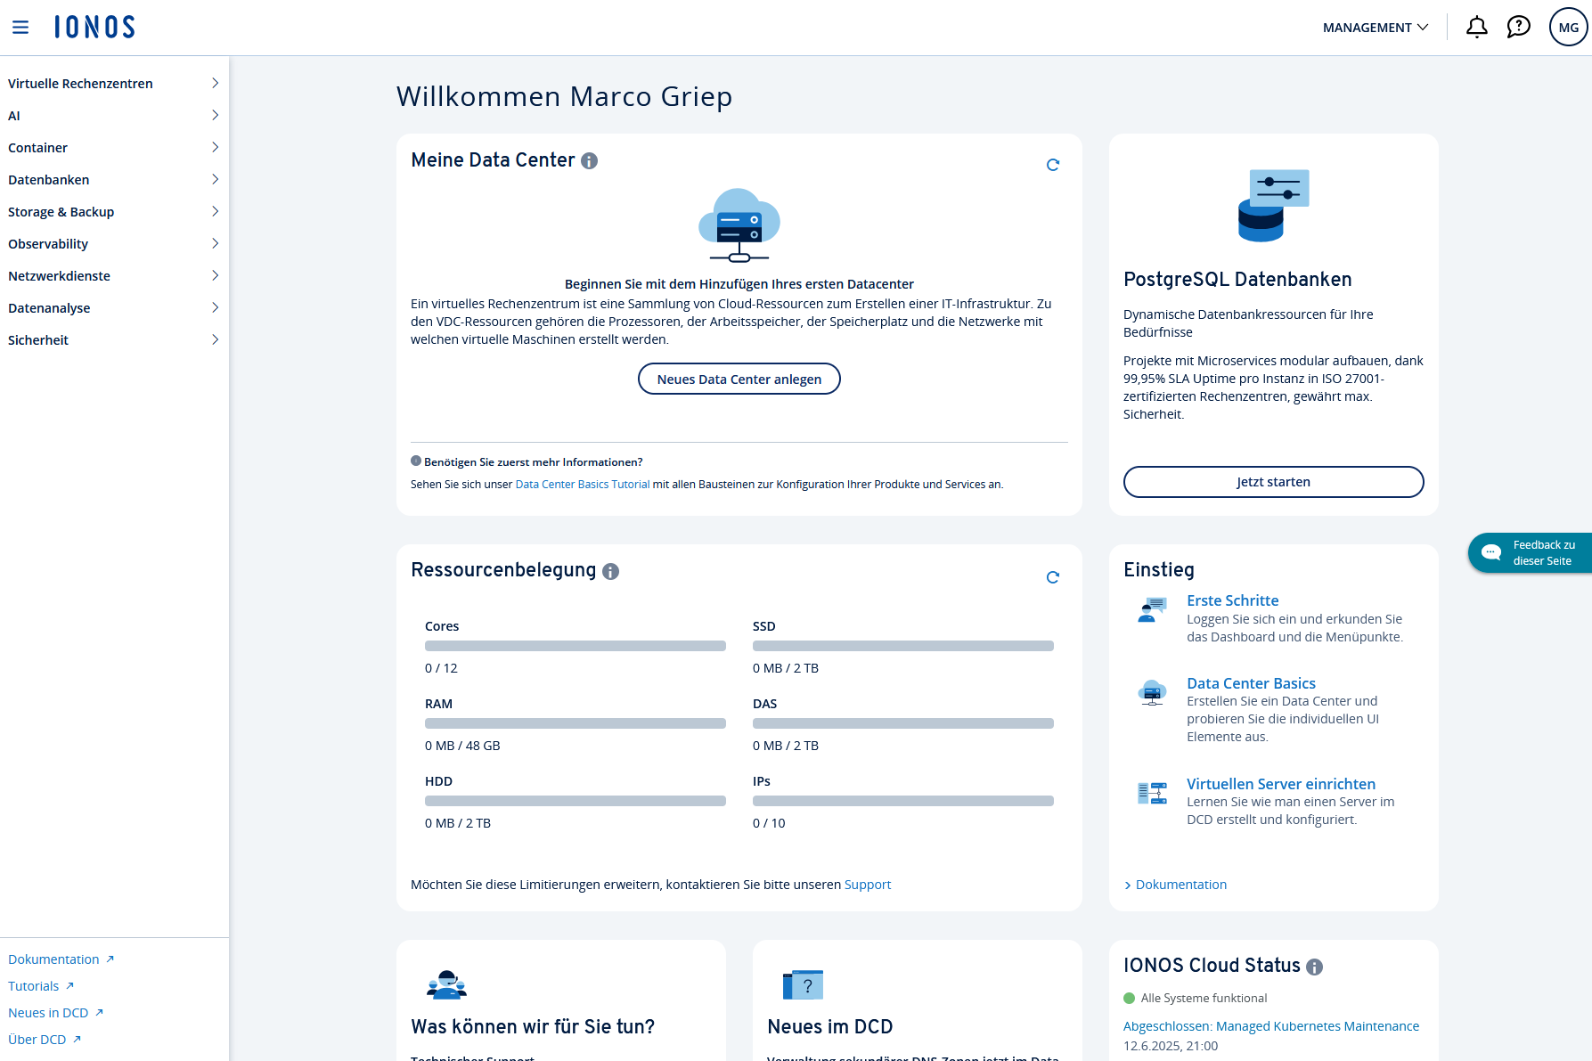The image size is (1592, 1061).
Task: Expand the Observability menu chevron
Action: pyautogui.click(x=215, y=244)
